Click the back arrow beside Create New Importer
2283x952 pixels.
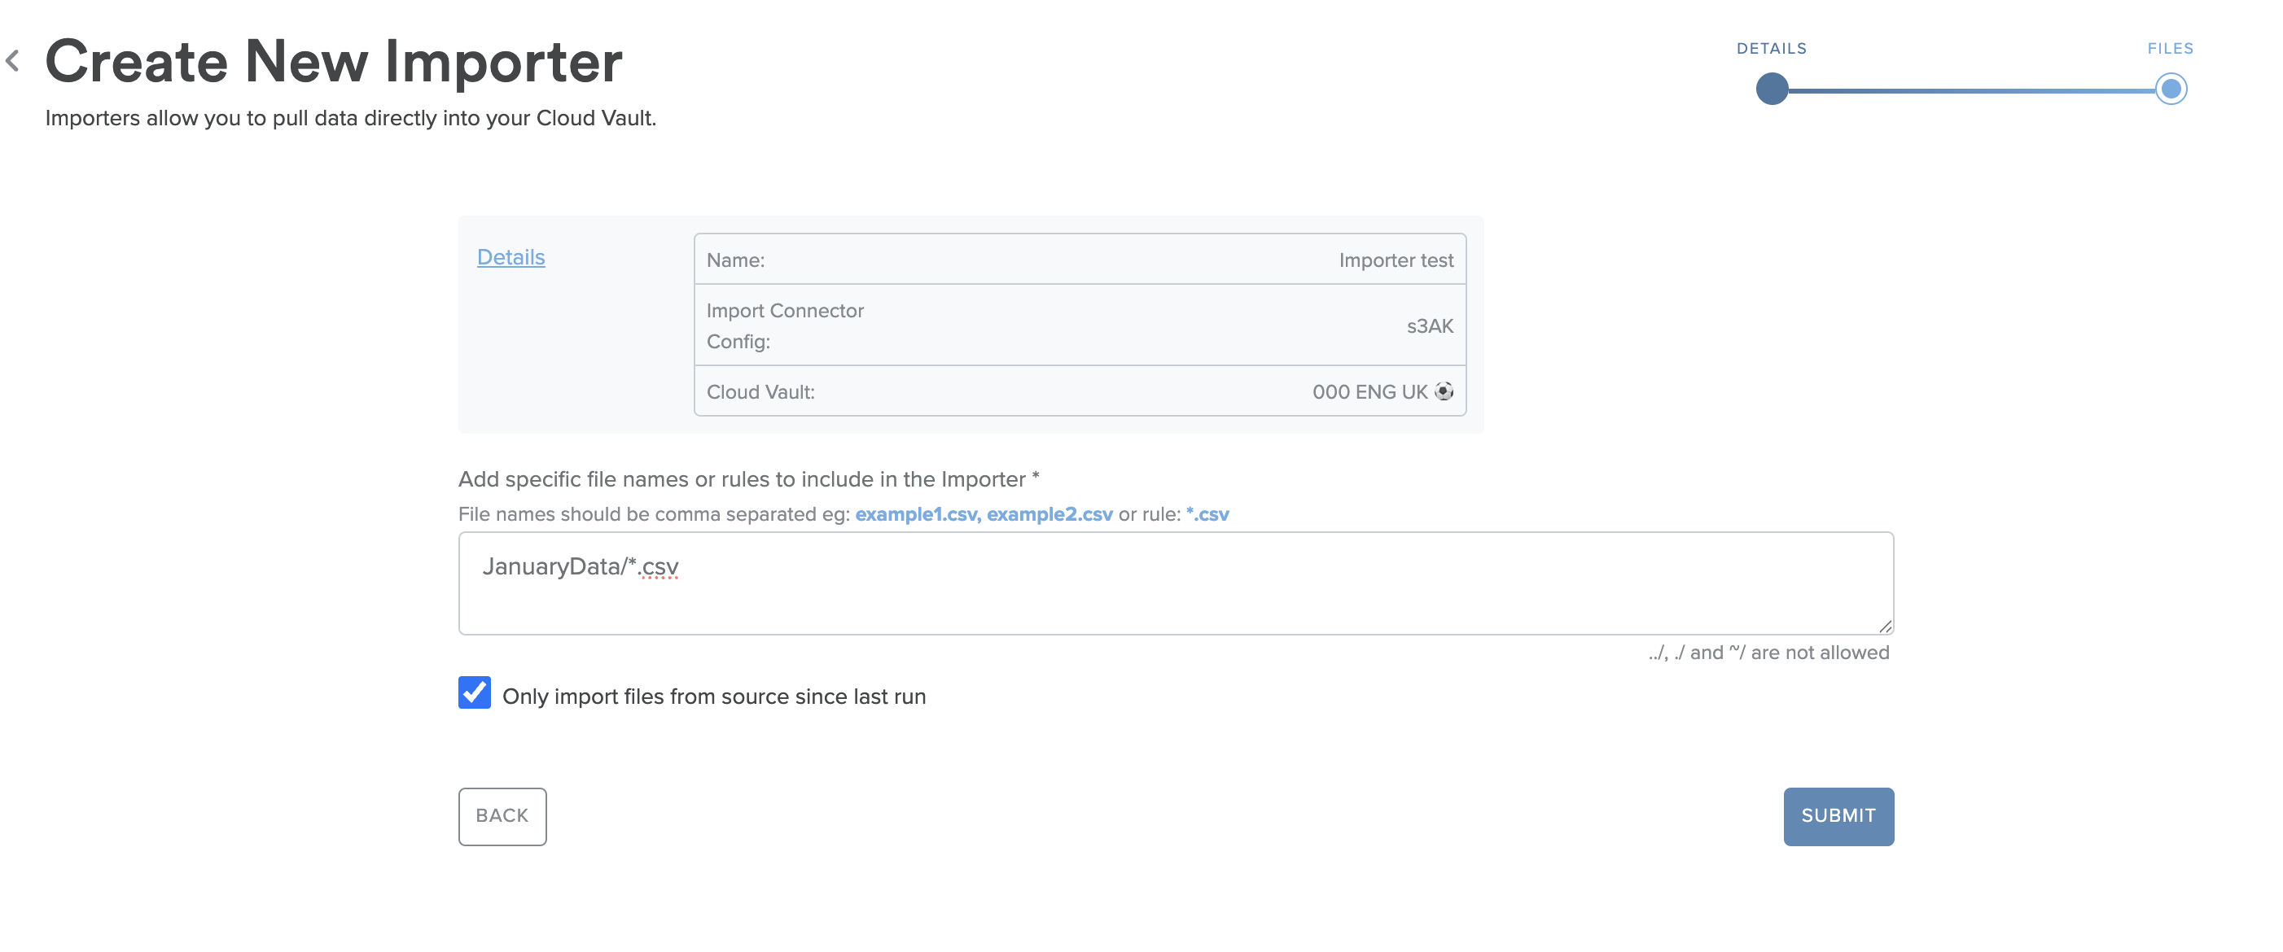[12, 60]
